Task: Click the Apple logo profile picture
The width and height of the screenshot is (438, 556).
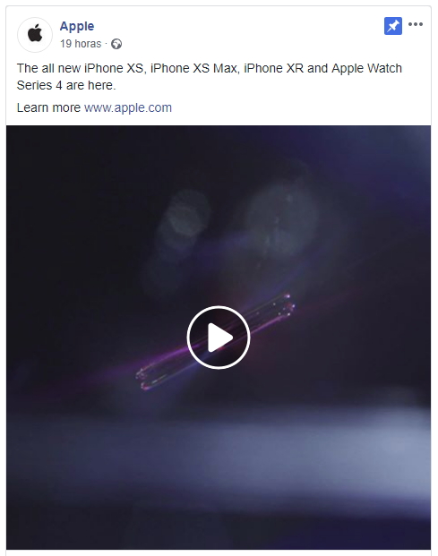Action: click(35, 34)
